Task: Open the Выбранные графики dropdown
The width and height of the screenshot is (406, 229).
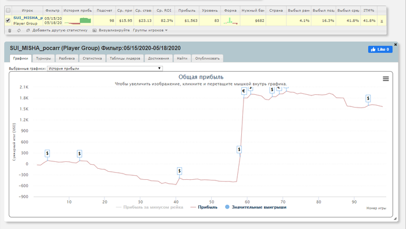Action: point(105,68)
